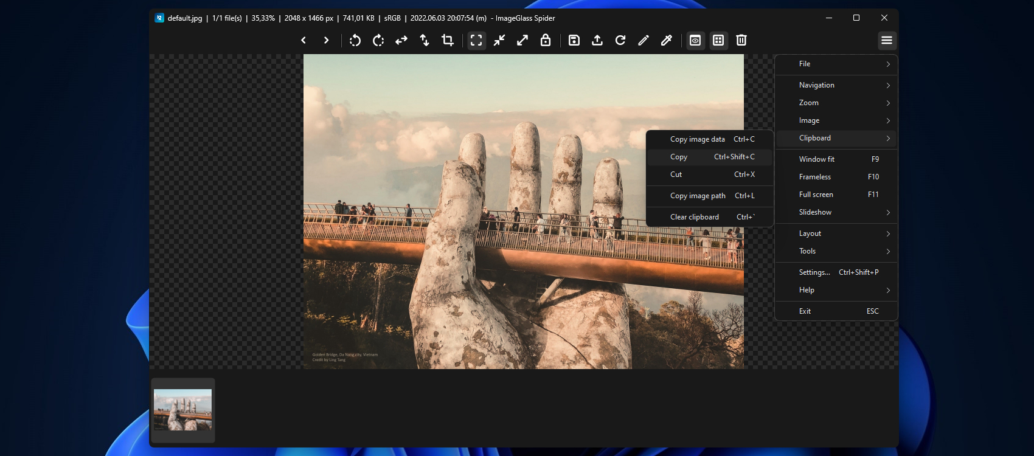Select Copy image path
The image size is (1034, 456).
[x=710, y=196]
